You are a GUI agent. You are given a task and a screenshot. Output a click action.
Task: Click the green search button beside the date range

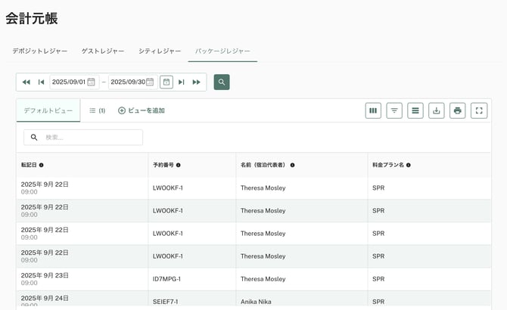click(222, 82)
